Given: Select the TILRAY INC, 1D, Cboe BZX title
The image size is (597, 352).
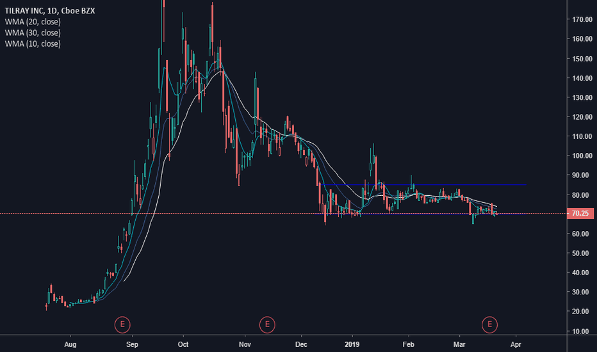Looking at the screenshot, I should point(50,11).
